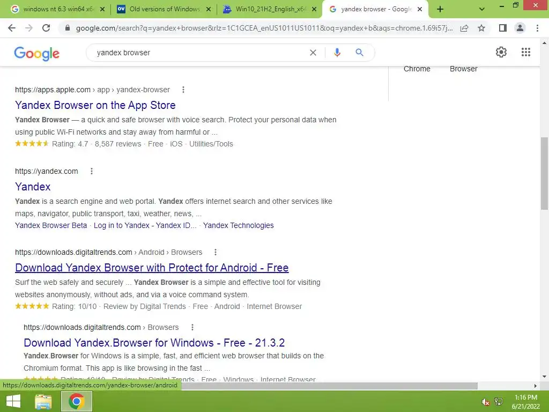
Task: Click the Chrome taskbar icon
Action: click(x=77, y=401)
